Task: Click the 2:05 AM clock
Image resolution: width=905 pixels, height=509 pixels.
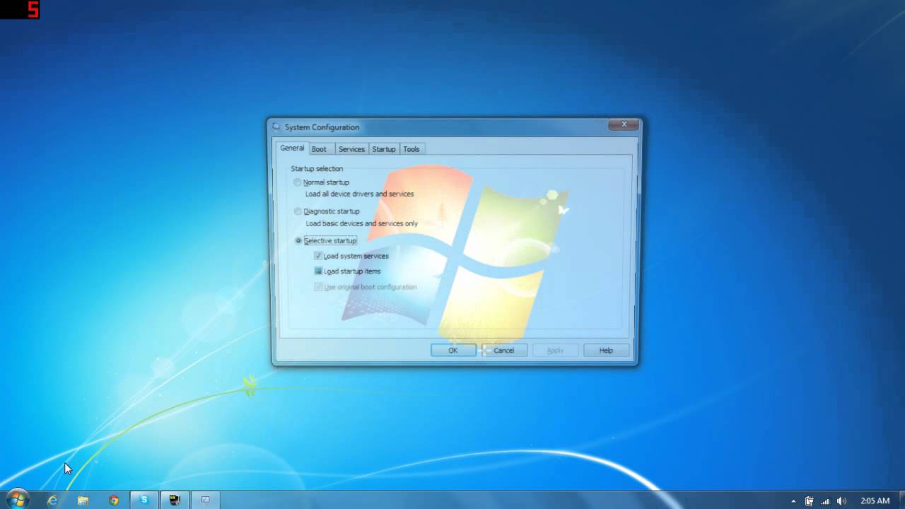Action: pyautogui.click(x=875, y=501)
